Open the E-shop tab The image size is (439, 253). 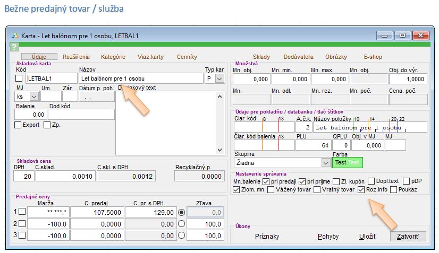[373, 57]
